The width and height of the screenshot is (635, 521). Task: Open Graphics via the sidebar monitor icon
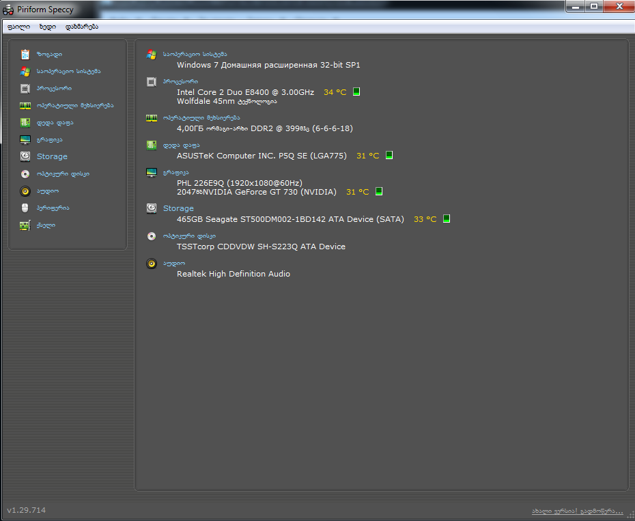tap(25, 140)
